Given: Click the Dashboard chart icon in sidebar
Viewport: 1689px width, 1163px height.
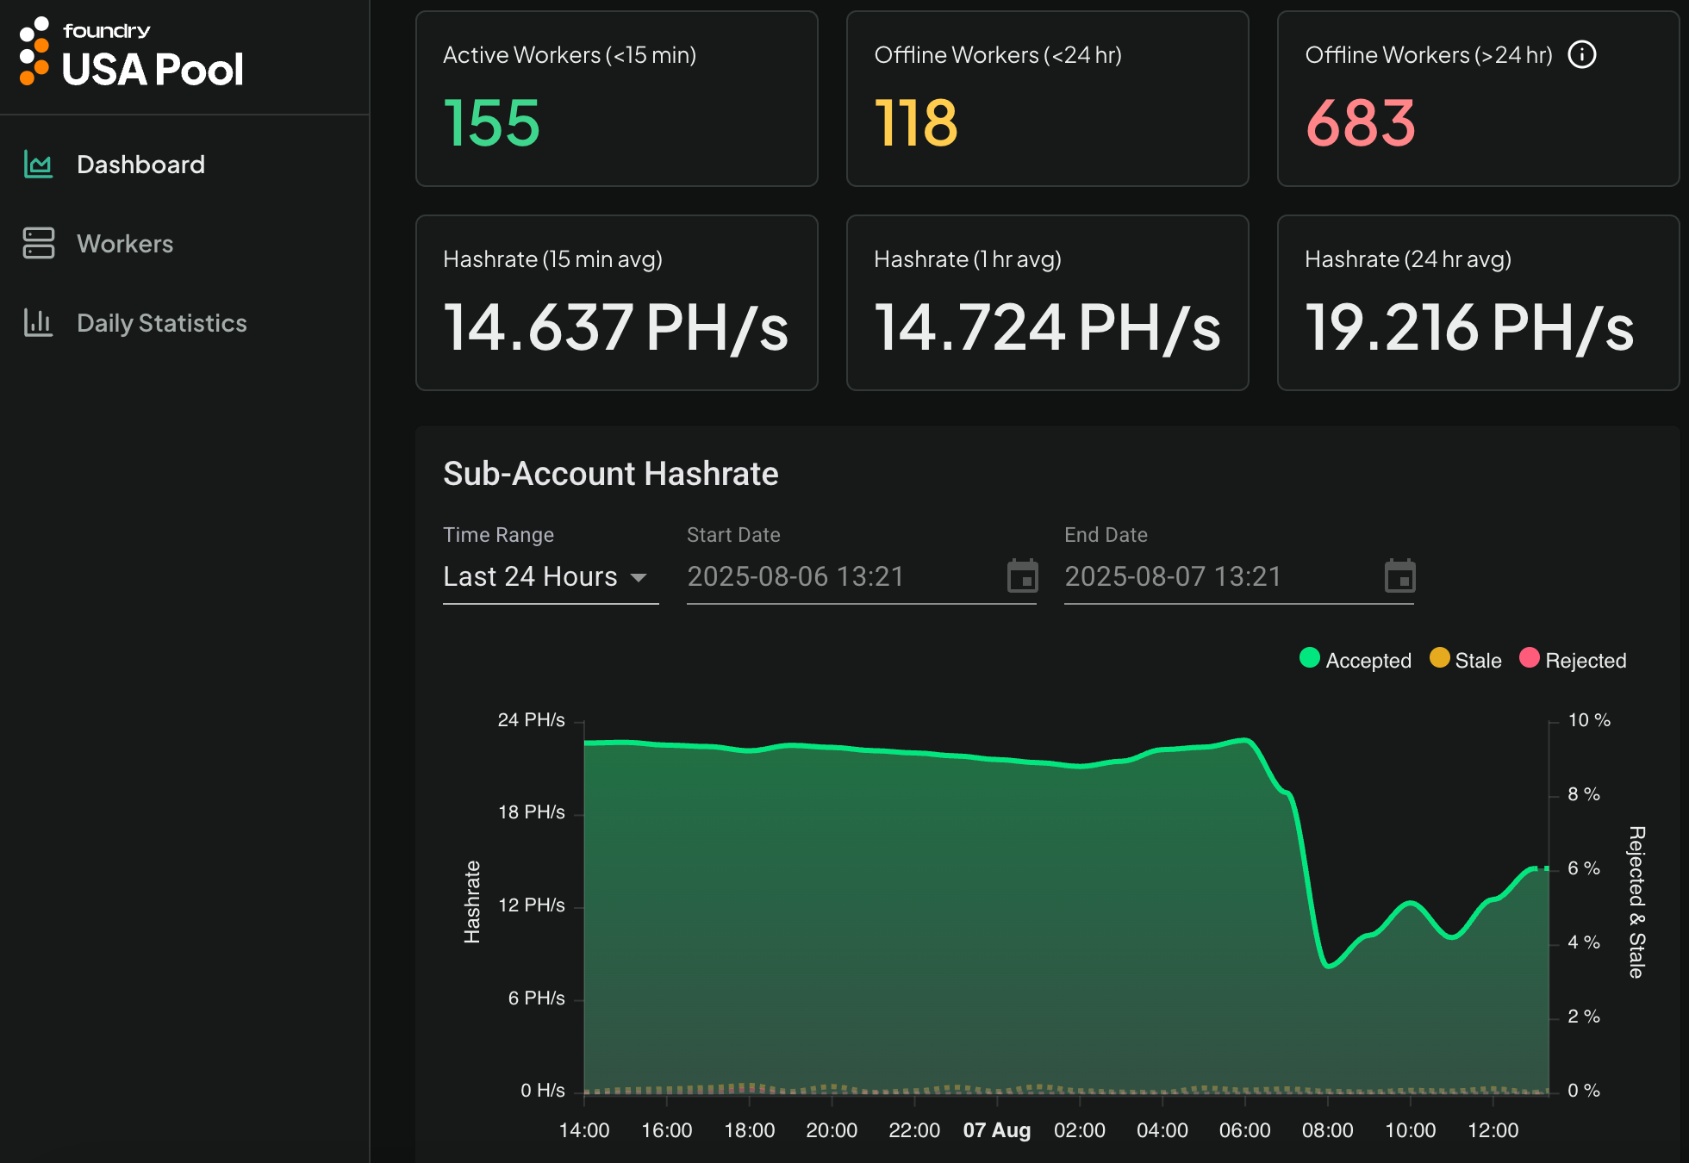Looking at the screenshot, I should pyautogui.click(x=38, y=165).
